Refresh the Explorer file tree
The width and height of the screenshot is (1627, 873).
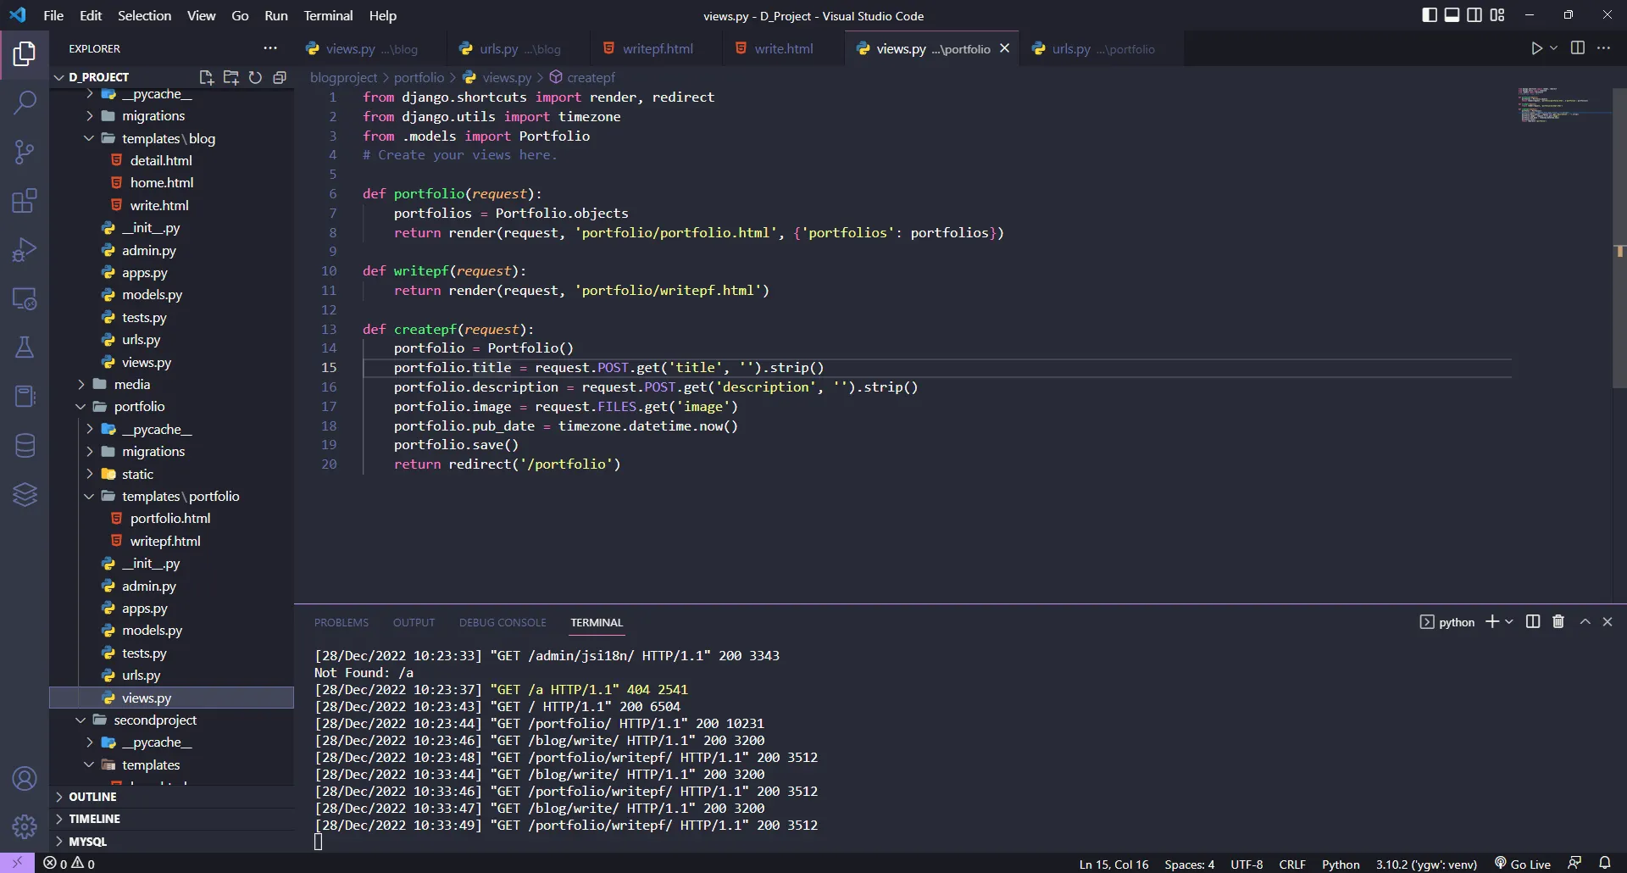click(x=255, y=77)
